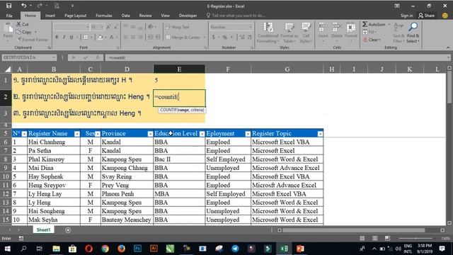The image size is (453, 255).
Task: Open Eployment filter dropdown
Action: [248, 134]
